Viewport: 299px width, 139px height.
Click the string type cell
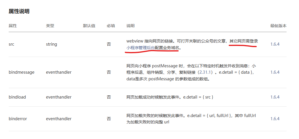[52, 45]
